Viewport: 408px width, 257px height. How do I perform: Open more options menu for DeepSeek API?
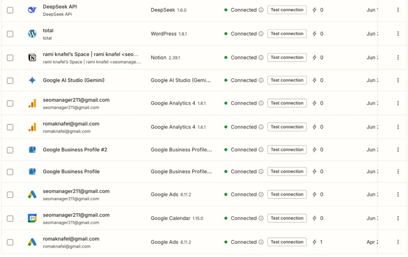click(398, 10)
